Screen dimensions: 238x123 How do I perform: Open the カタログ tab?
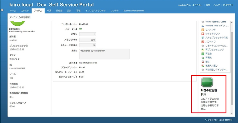coord(25,11)
